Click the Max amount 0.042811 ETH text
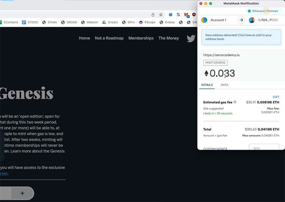The height and width of the screenshot is (202, 285). click(x=261, y=136)
